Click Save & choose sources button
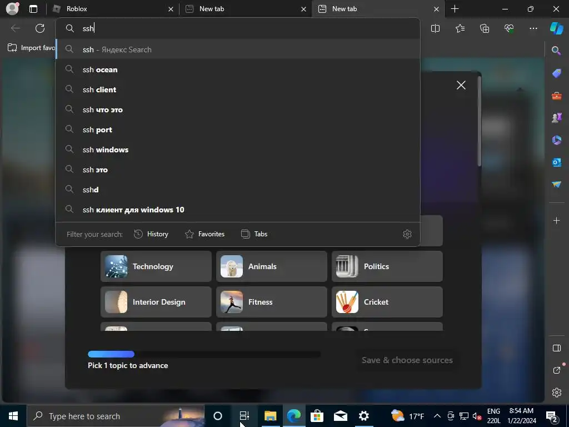The width and height of the screenshot is (569, 427). point(407,360)
